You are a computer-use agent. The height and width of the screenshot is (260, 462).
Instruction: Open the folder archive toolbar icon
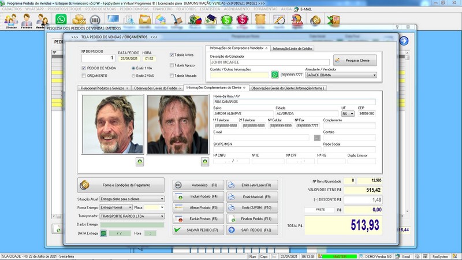point(145,20)
